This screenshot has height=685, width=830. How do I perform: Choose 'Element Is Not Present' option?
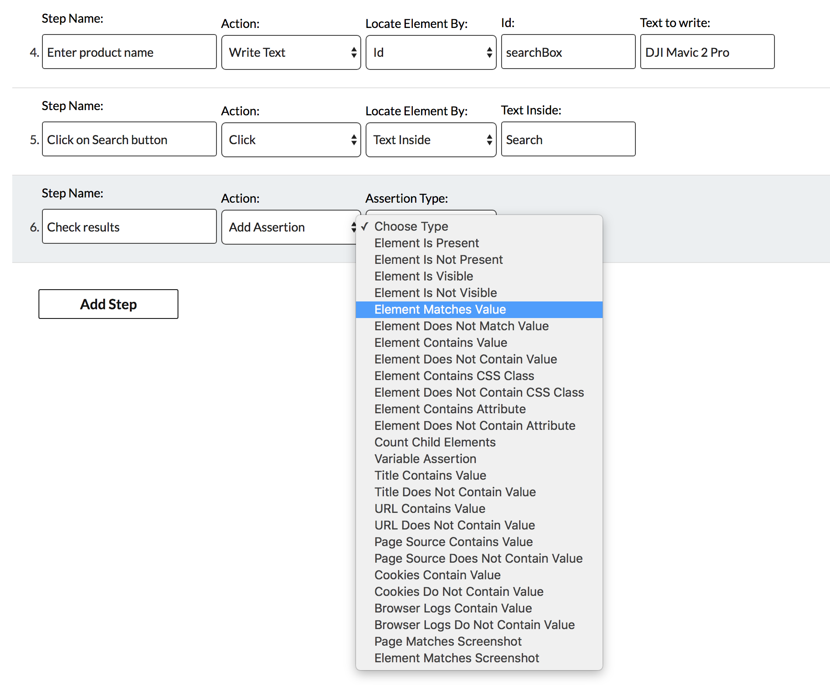click(x=479, y=259)
